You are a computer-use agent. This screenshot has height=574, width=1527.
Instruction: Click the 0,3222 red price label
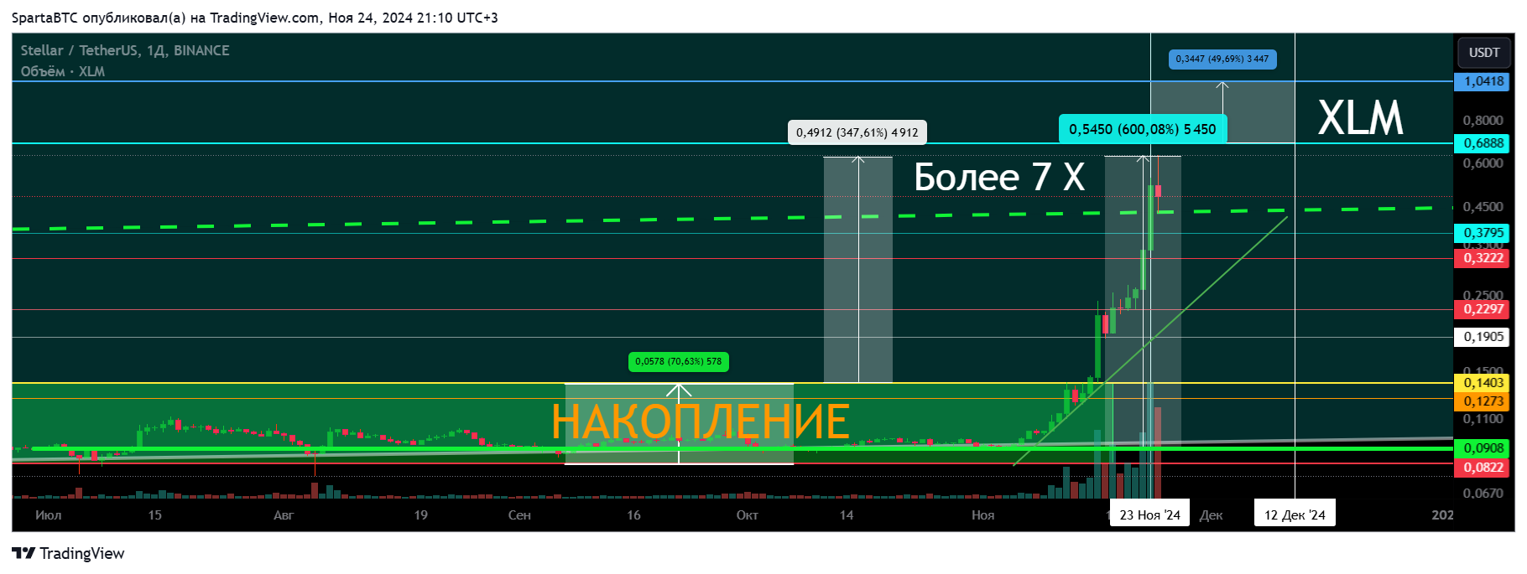[1481, 258]
